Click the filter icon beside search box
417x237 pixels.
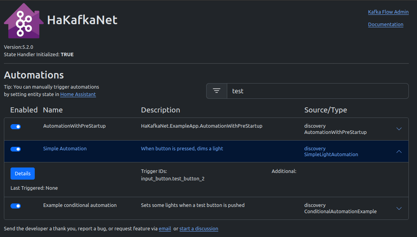pos(216,91)
